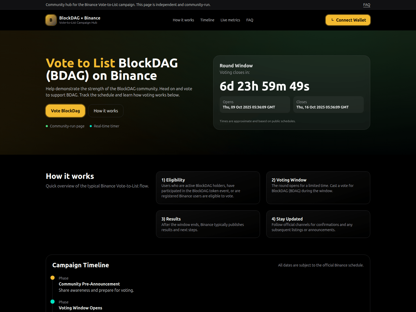Click 'Community-run page' label text

click(x=67, y=126)
